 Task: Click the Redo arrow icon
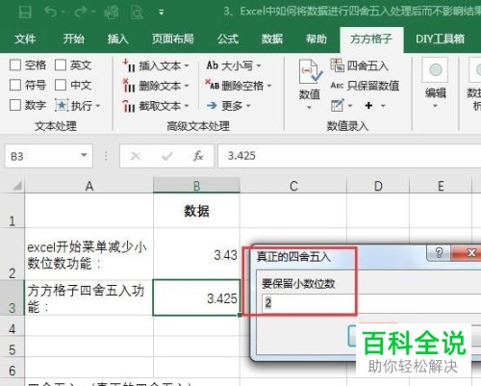tap(81, 13)
